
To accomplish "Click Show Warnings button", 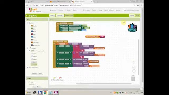I will 58,80.
